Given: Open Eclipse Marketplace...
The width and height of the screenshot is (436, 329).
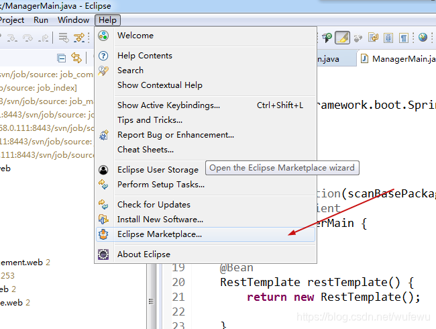Looking at the screenshot, I should 205,234.
